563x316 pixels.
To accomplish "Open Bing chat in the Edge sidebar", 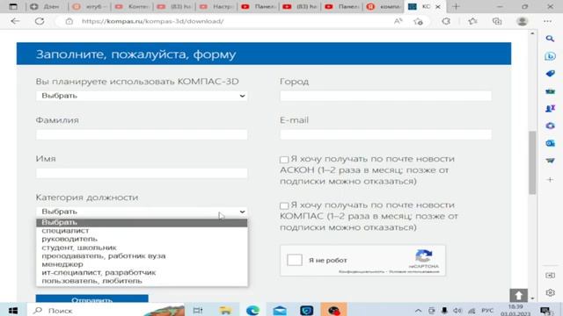I will (x=550, y=56).
